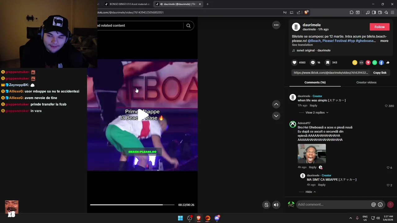
Task: Click Copy link button
Action: tap(380, 73)
